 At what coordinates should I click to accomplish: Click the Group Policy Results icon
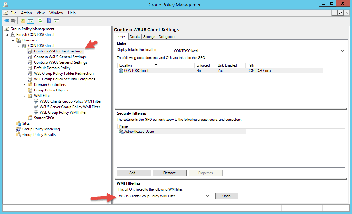[x=18, y=135]
